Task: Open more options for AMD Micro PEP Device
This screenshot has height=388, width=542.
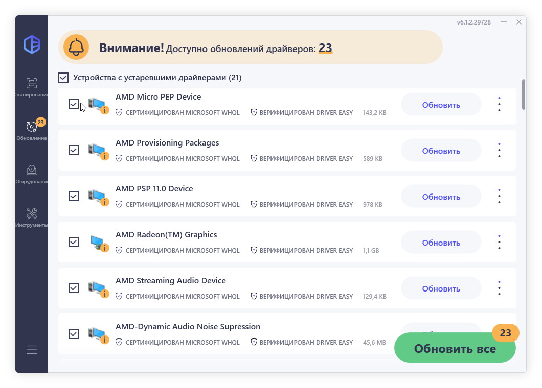Action: point(499,104)
